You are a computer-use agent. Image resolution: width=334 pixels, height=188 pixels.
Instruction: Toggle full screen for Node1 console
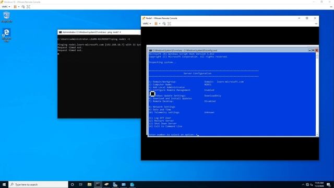pos(169,23)
